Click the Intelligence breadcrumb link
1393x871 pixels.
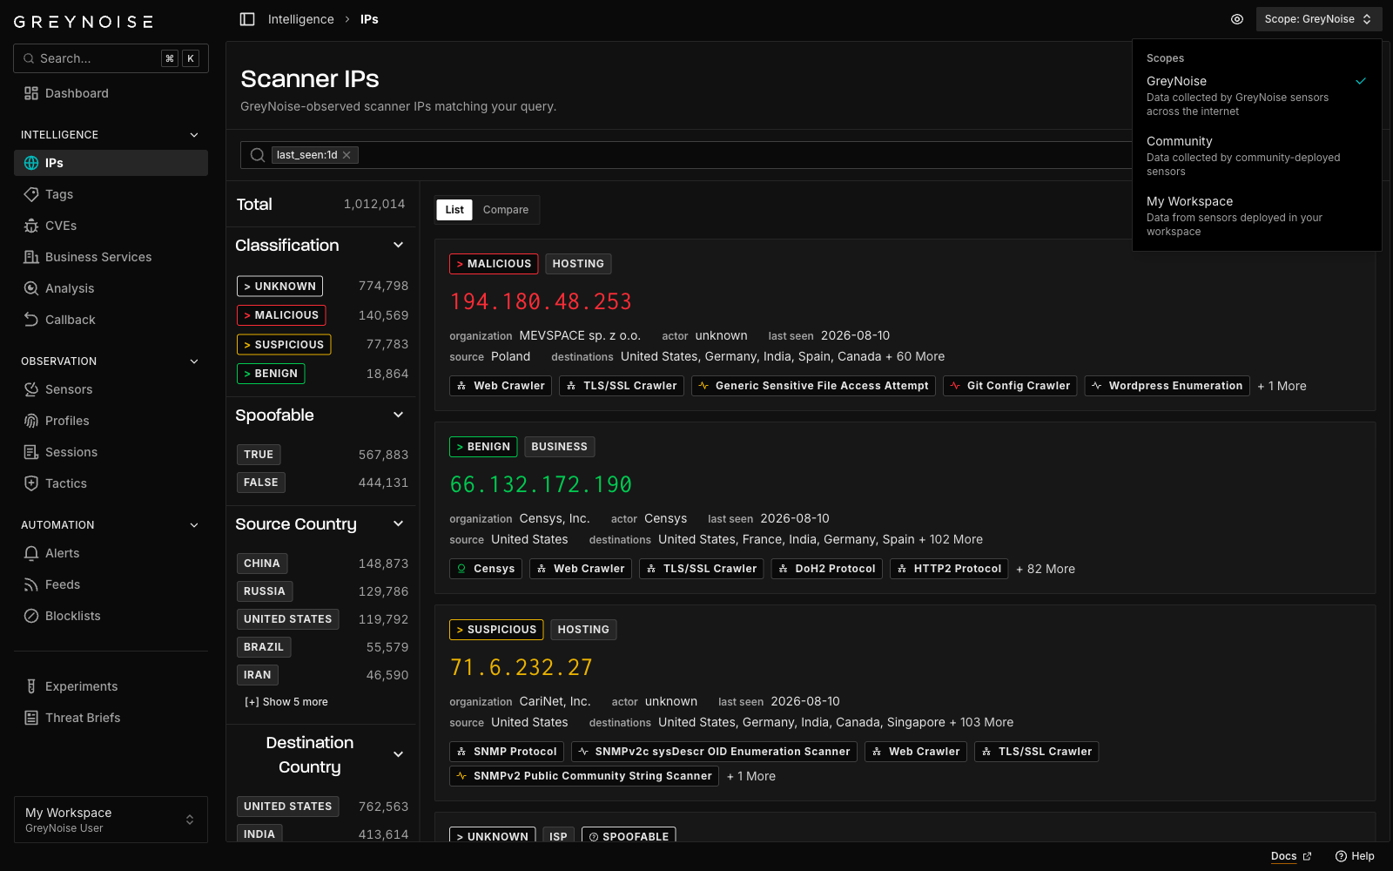(300, 19)
